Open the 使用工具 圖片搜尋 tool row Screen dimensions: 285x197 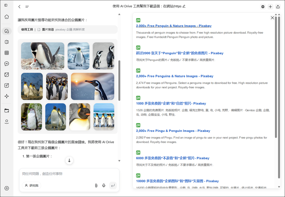pyautogui.click(x=67, y=29)
